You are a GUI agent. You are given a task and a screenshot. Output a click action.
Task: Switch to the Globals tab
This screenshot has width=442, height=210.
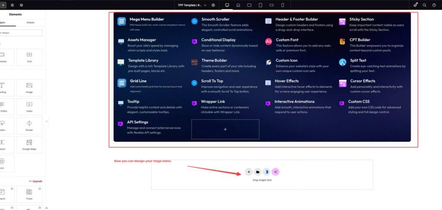(30, 22)
